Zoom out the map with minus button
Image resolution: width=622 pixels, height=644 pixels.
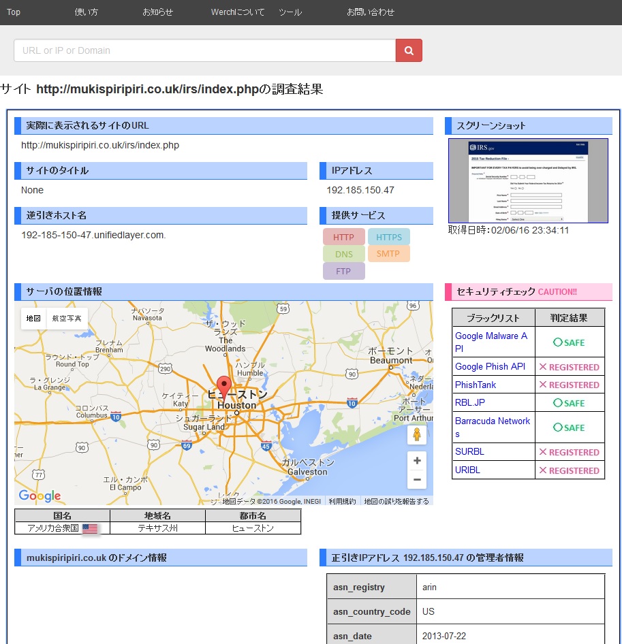tap(417, 479)
